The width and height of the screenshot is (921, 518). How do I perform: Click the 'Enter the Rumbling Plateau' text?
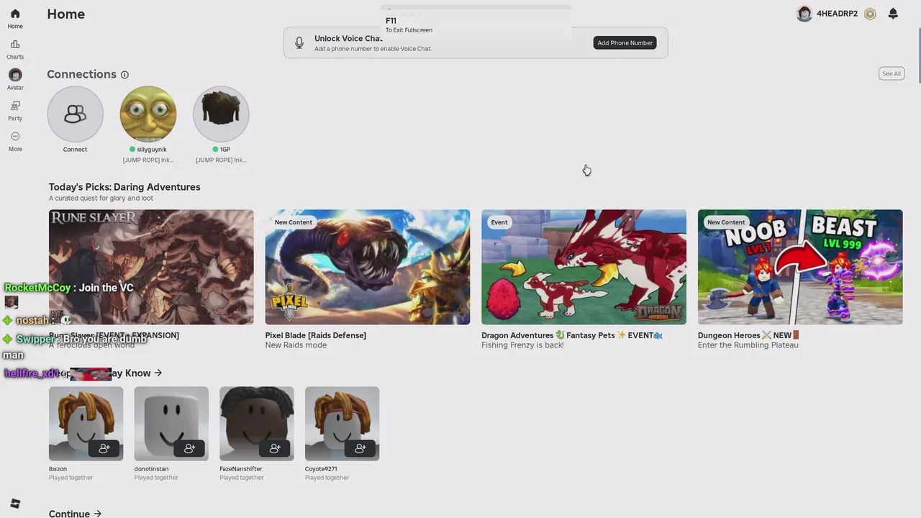(748, 345)
